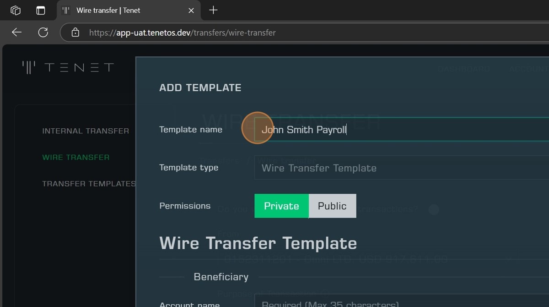Click the TENET wordmark text
Screen dimensions: 549x307
point(79,68)
